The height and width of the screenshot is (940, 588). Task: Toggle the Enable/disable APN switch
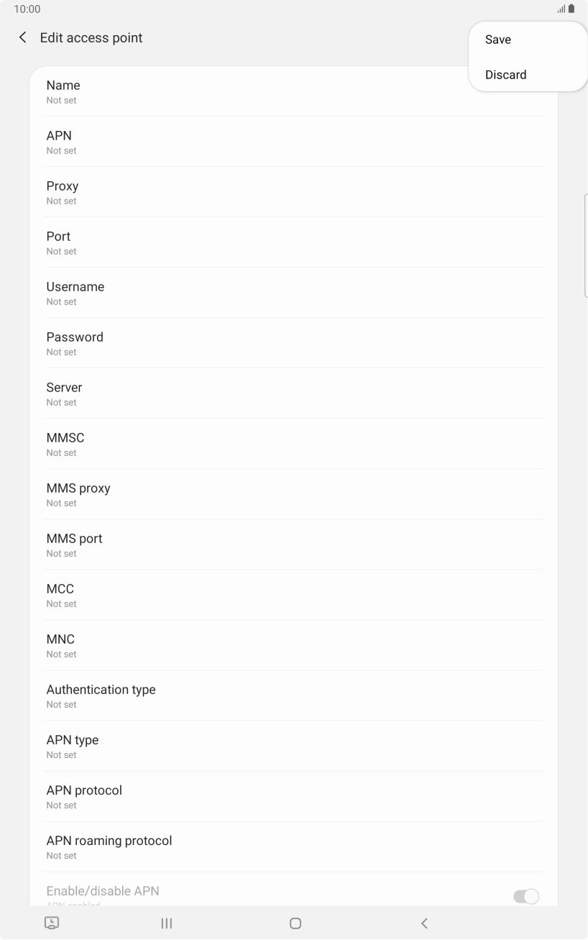(525, 896)
